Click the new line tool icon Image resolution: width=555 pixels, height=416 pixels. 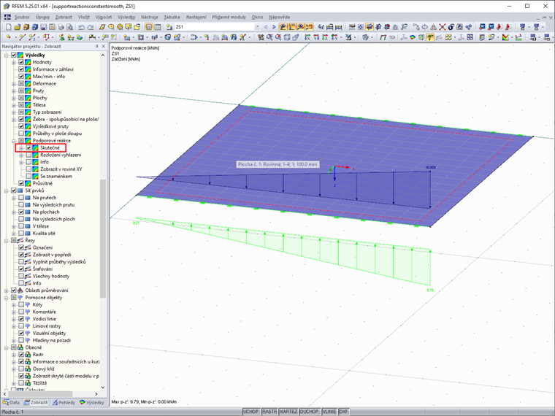[22, 37]
